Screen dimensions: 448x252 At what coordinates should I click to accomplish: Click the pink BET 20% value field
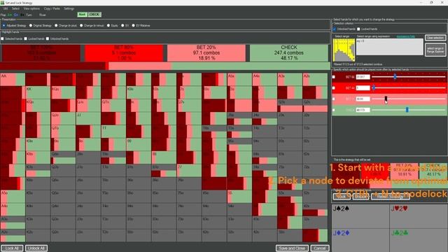point(363,99)
